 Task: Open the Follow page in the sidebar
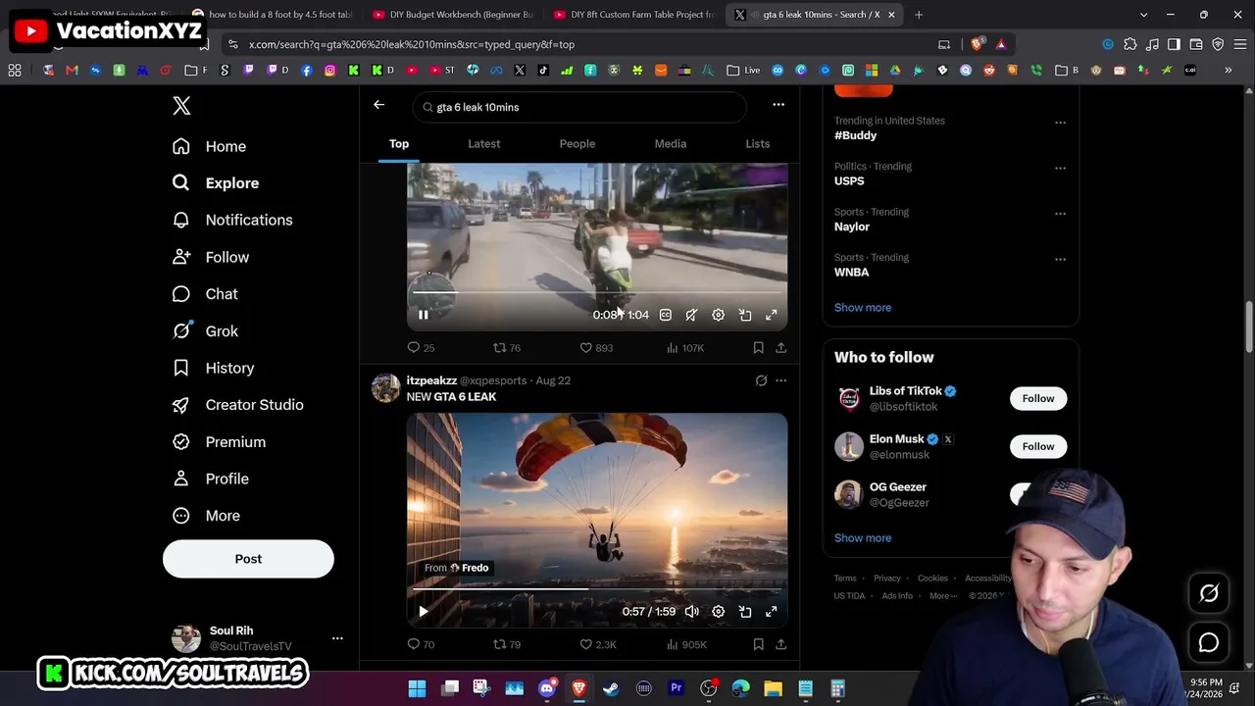pos(211,257)
